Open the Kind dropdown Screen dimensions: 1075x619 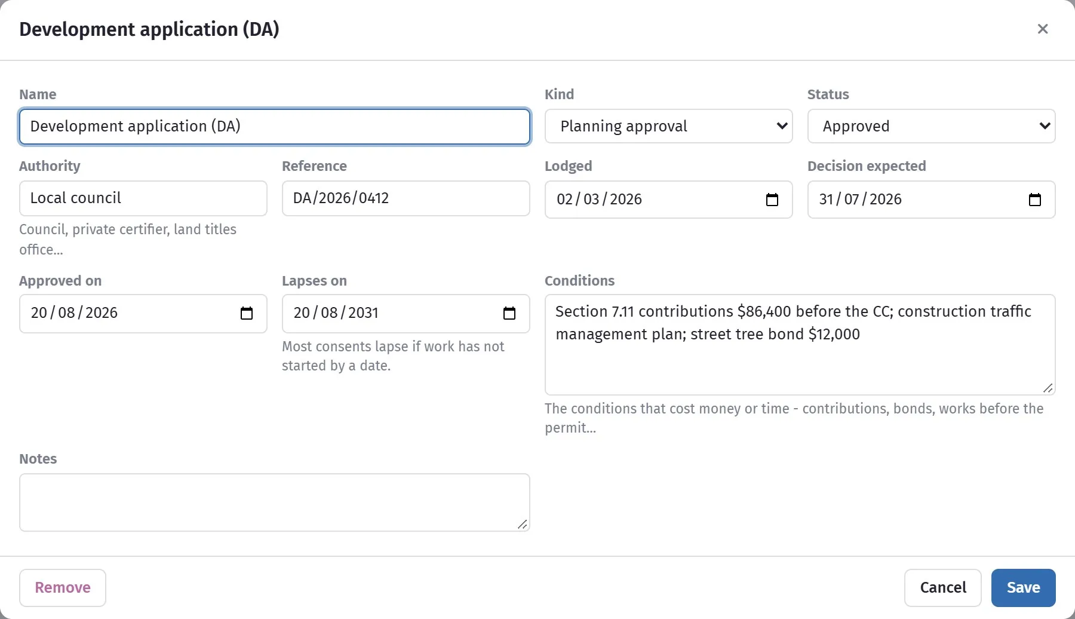tap(668, 126)
